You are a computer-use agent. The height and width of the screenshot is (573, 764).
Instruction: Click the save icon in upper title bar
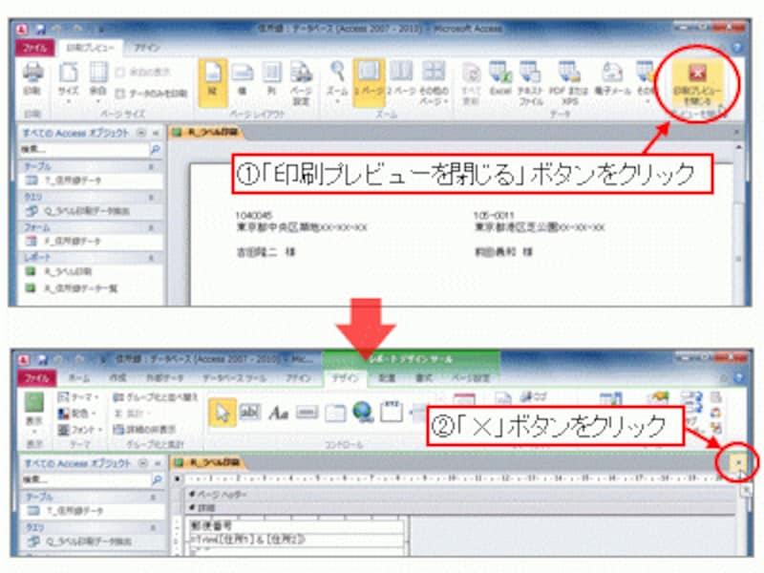coord(40,30)
